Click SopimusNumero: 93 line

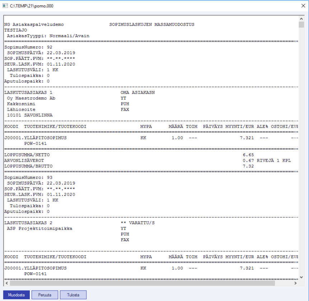(x=28, y=177)
